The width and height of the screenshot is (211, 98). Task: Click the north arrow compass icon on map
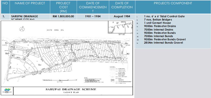[x=22, y=29]
